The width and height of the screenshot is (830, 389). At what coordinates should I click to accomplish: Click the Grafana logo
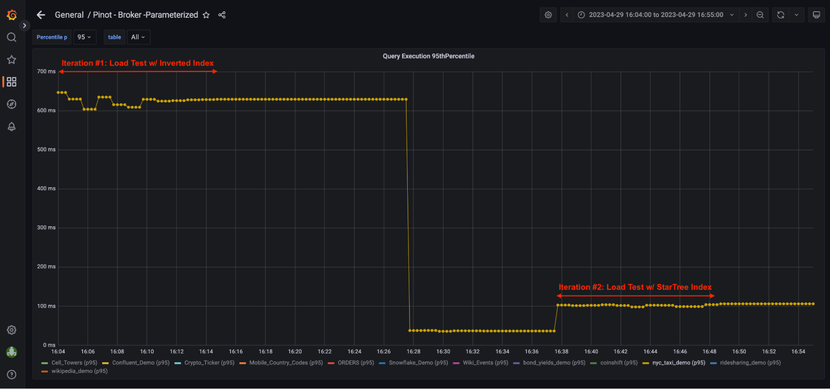pos(12,15)
